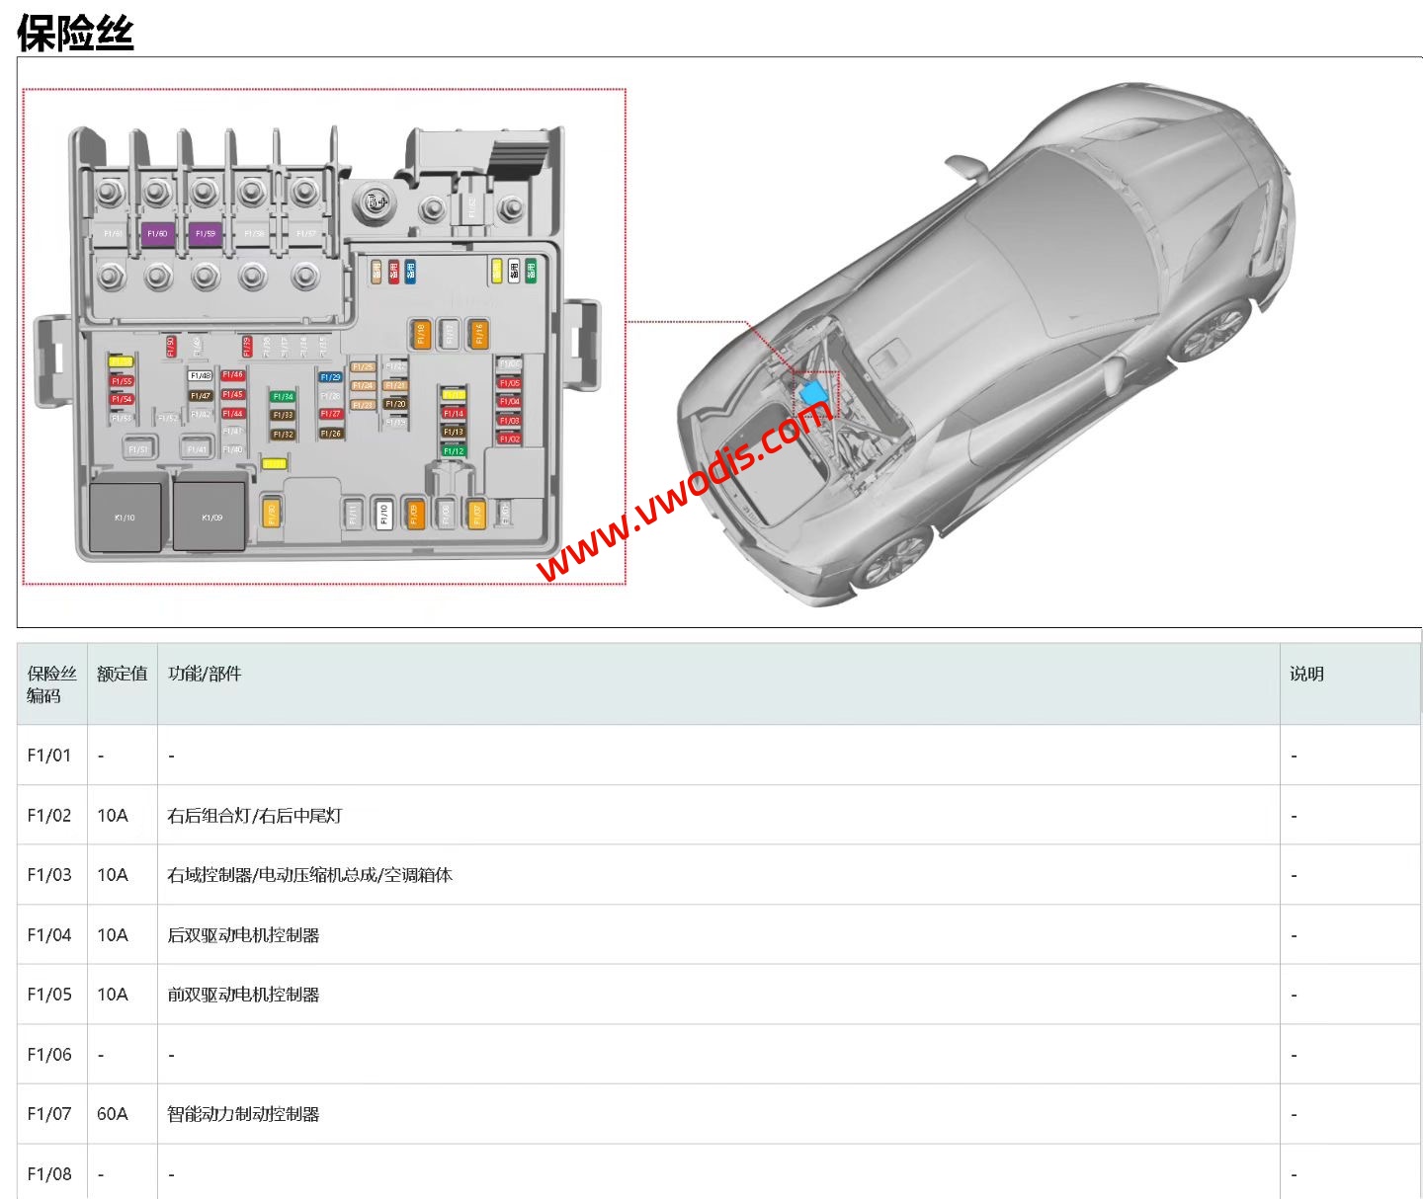Click the orange F1/16 fuse
This screenshot has height=1199, width=1423.
[478, 335]
